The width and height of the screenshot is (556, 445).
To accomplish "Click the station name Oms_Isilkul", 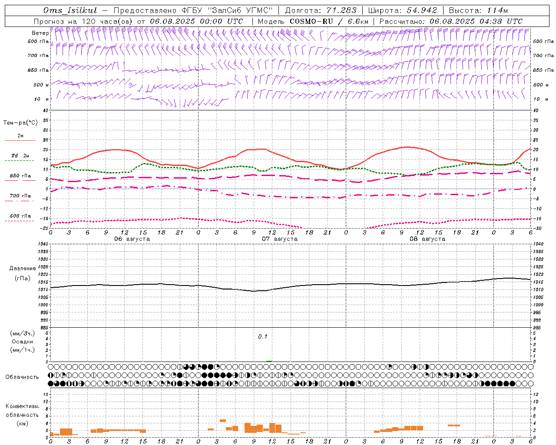I will click(x=70, y=10).
